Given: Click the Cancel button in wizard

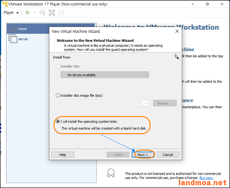Looking at the screenshot, I should click(168, 154).
